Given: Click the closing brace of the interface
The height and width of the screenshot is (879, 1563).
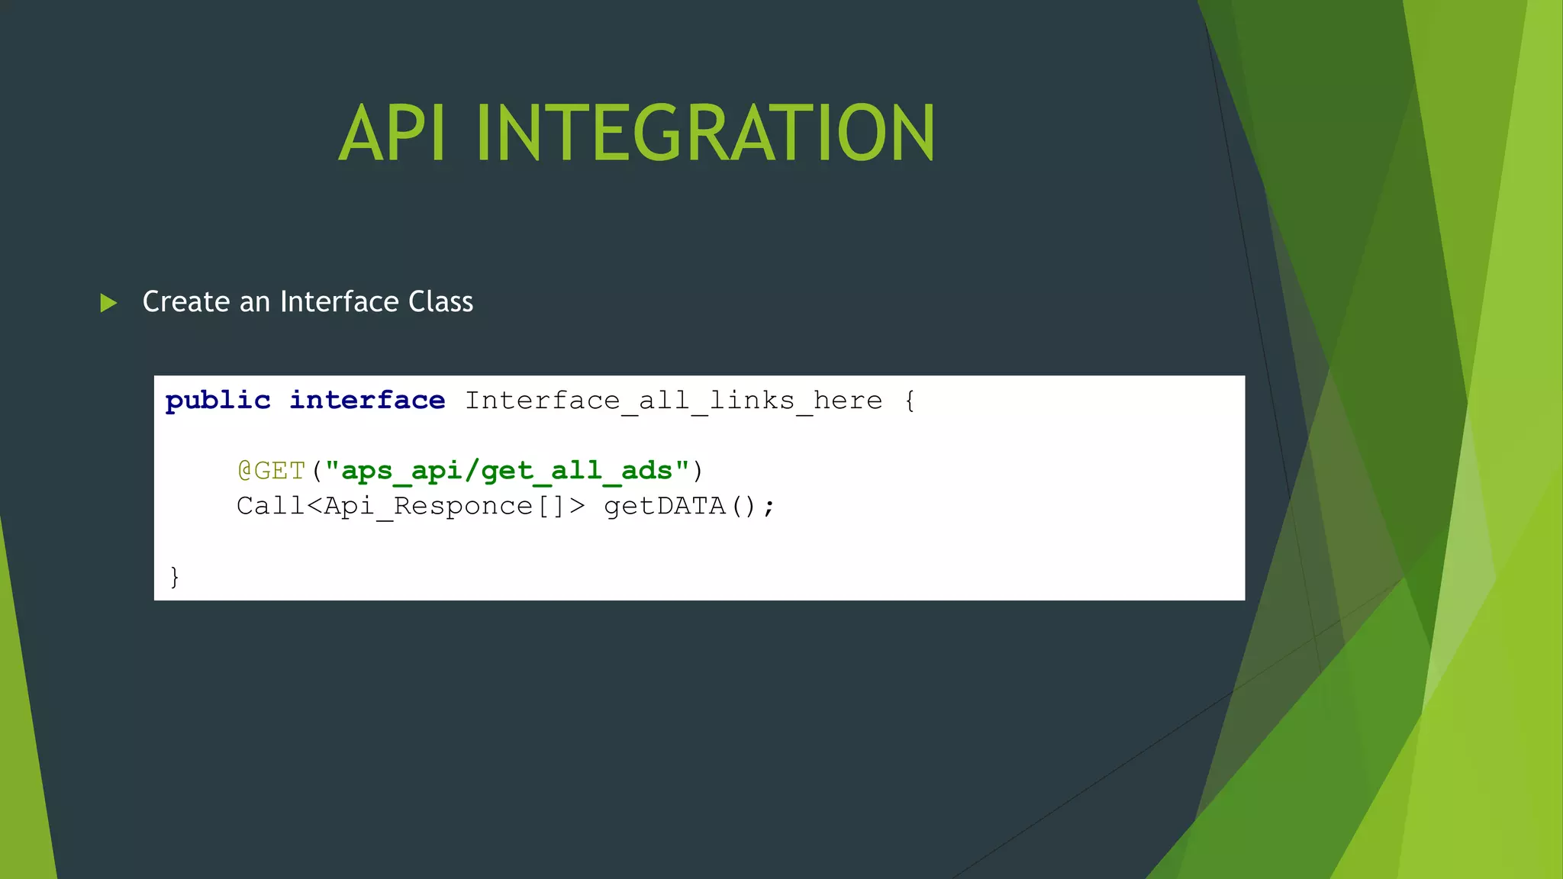Looking at the screenshot, I should (x=175, y=576).
